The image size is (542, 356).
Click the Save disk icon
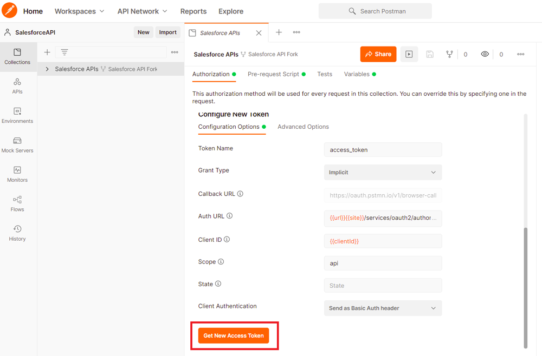(430, 54)
